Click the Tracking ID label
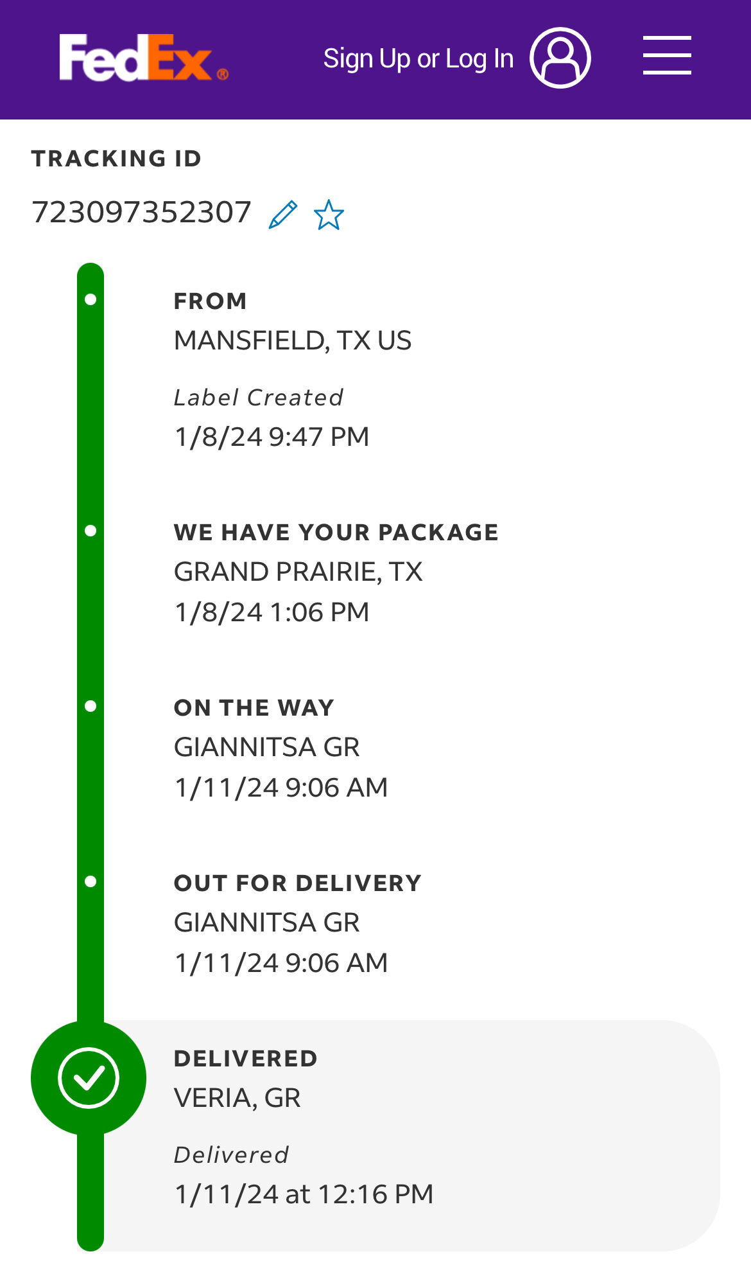This screenshot has height=1281, width=751. coord(116,158)
